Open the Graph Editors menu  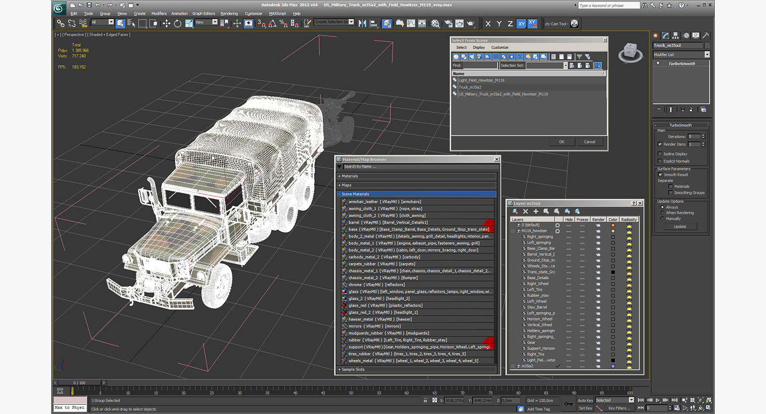203,13
